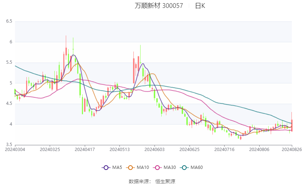Click the data source text 恒生聚源

click(165, 181)
